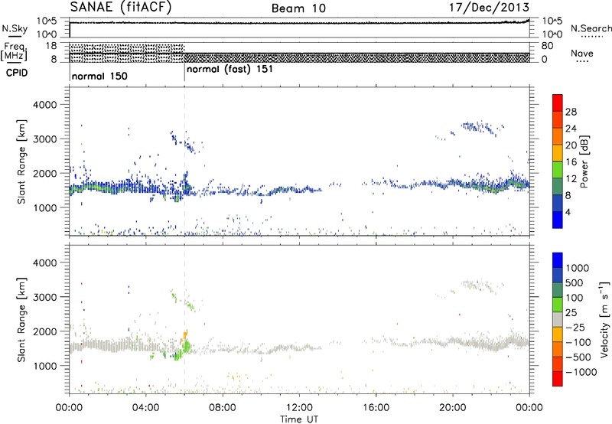
Task: Click '1000' on the velocity panel axis
Action: [44, 366]
